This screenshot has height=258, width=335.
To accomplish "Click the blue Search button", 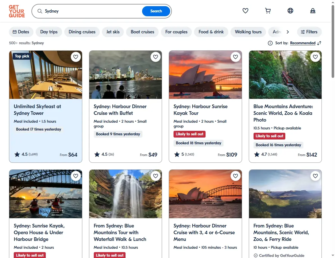I will click(156, 11).
